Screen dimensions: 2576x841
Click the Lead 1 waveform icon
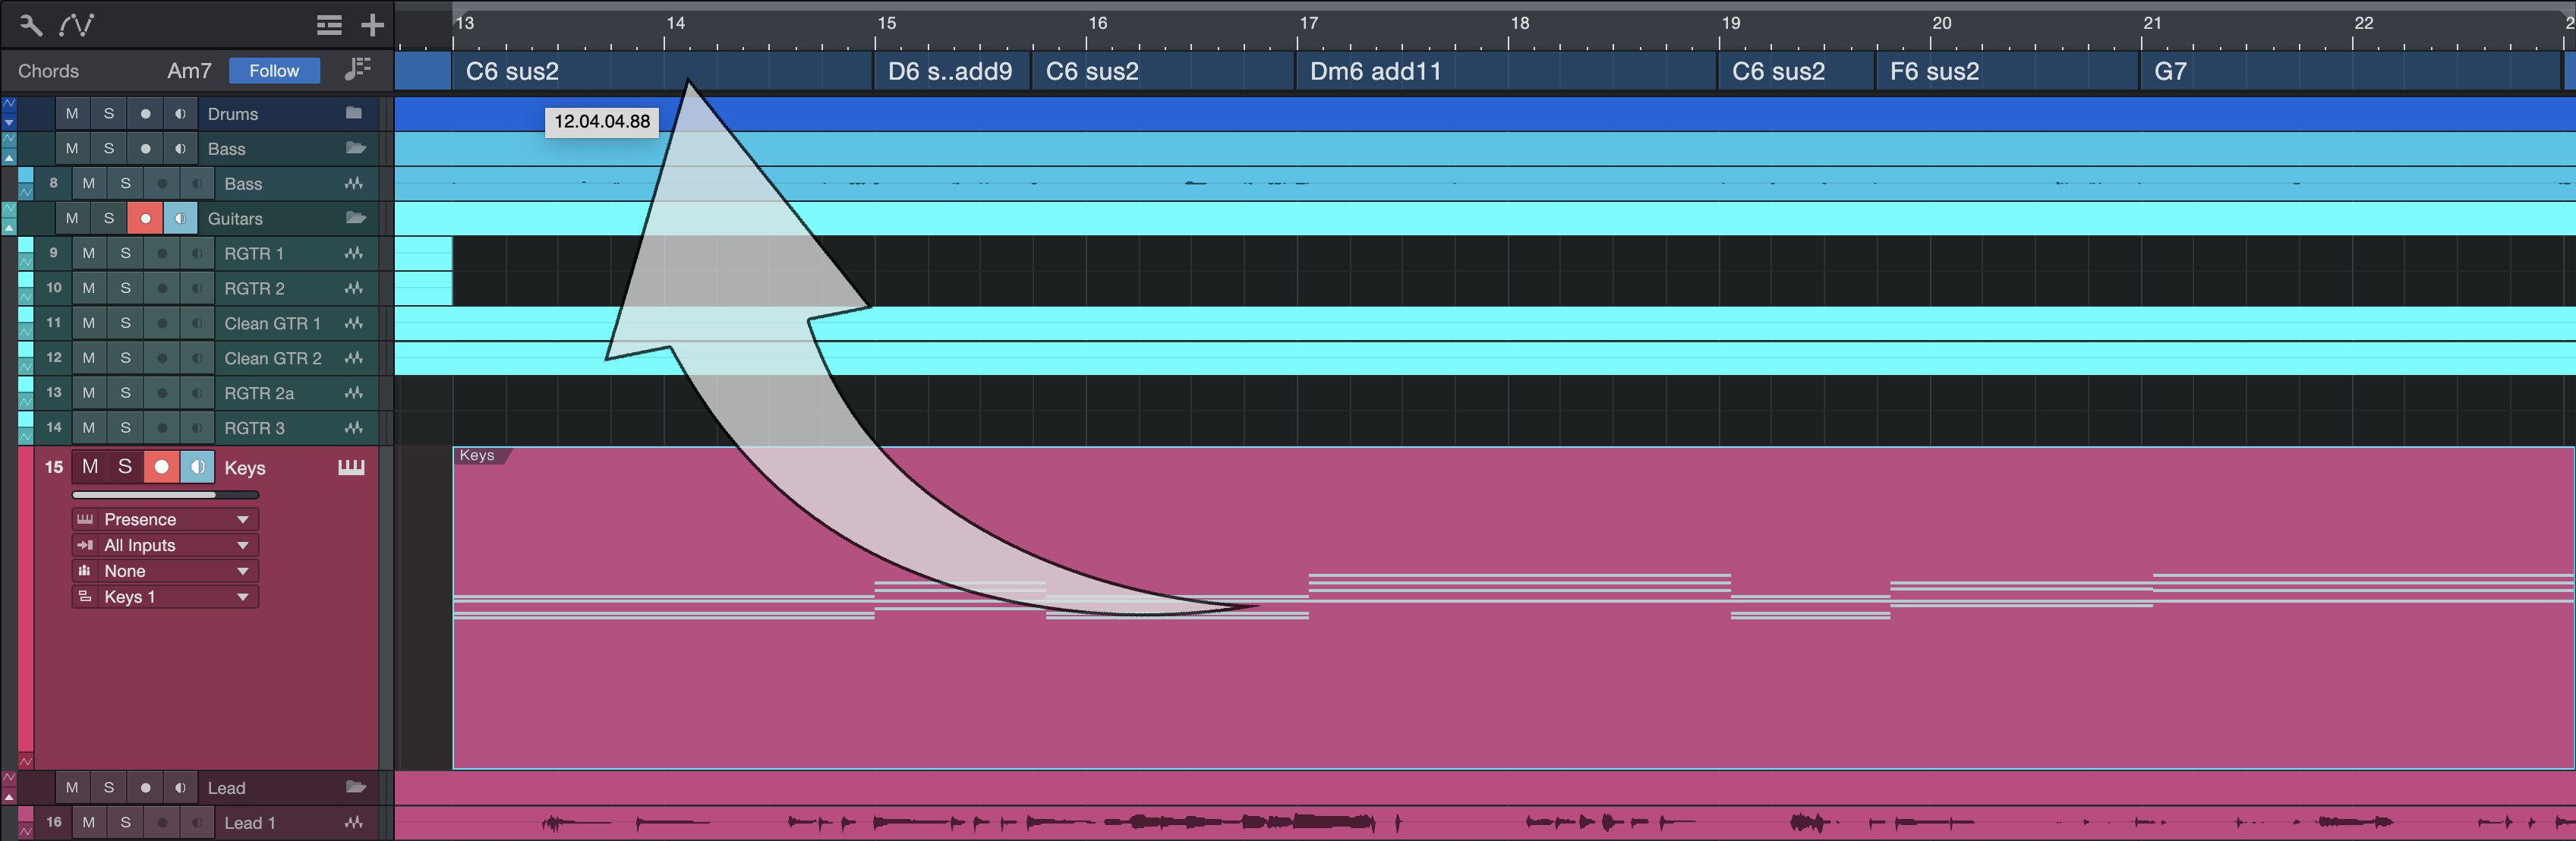tap(353, 822)
